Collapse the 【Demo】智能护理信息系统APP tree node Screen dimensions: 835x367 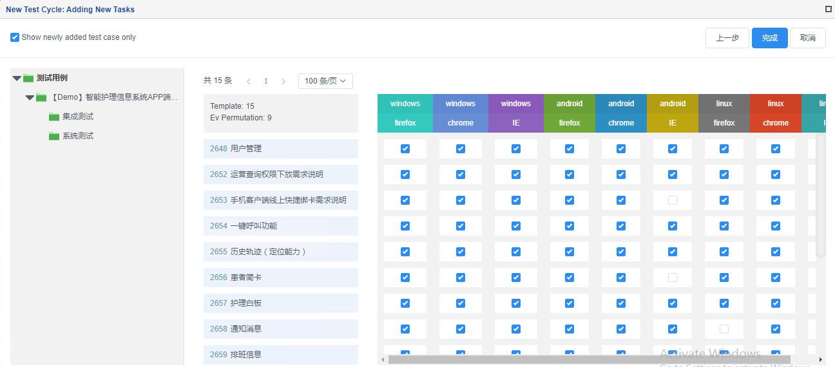click(30, 97)
